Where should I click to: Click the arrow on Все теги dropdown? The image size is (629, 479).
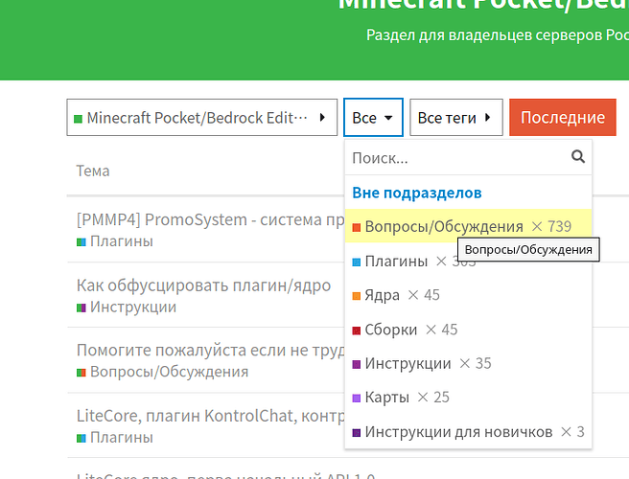[x=488, y=118]
